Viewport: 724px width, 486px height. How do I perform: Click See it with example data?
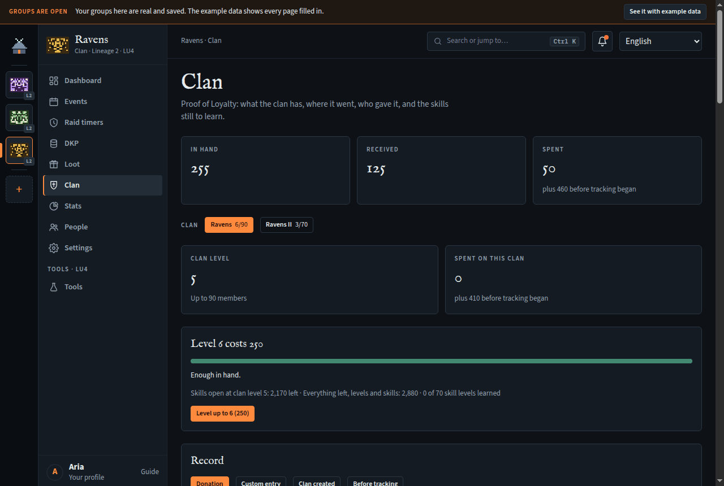coord(665,12)
